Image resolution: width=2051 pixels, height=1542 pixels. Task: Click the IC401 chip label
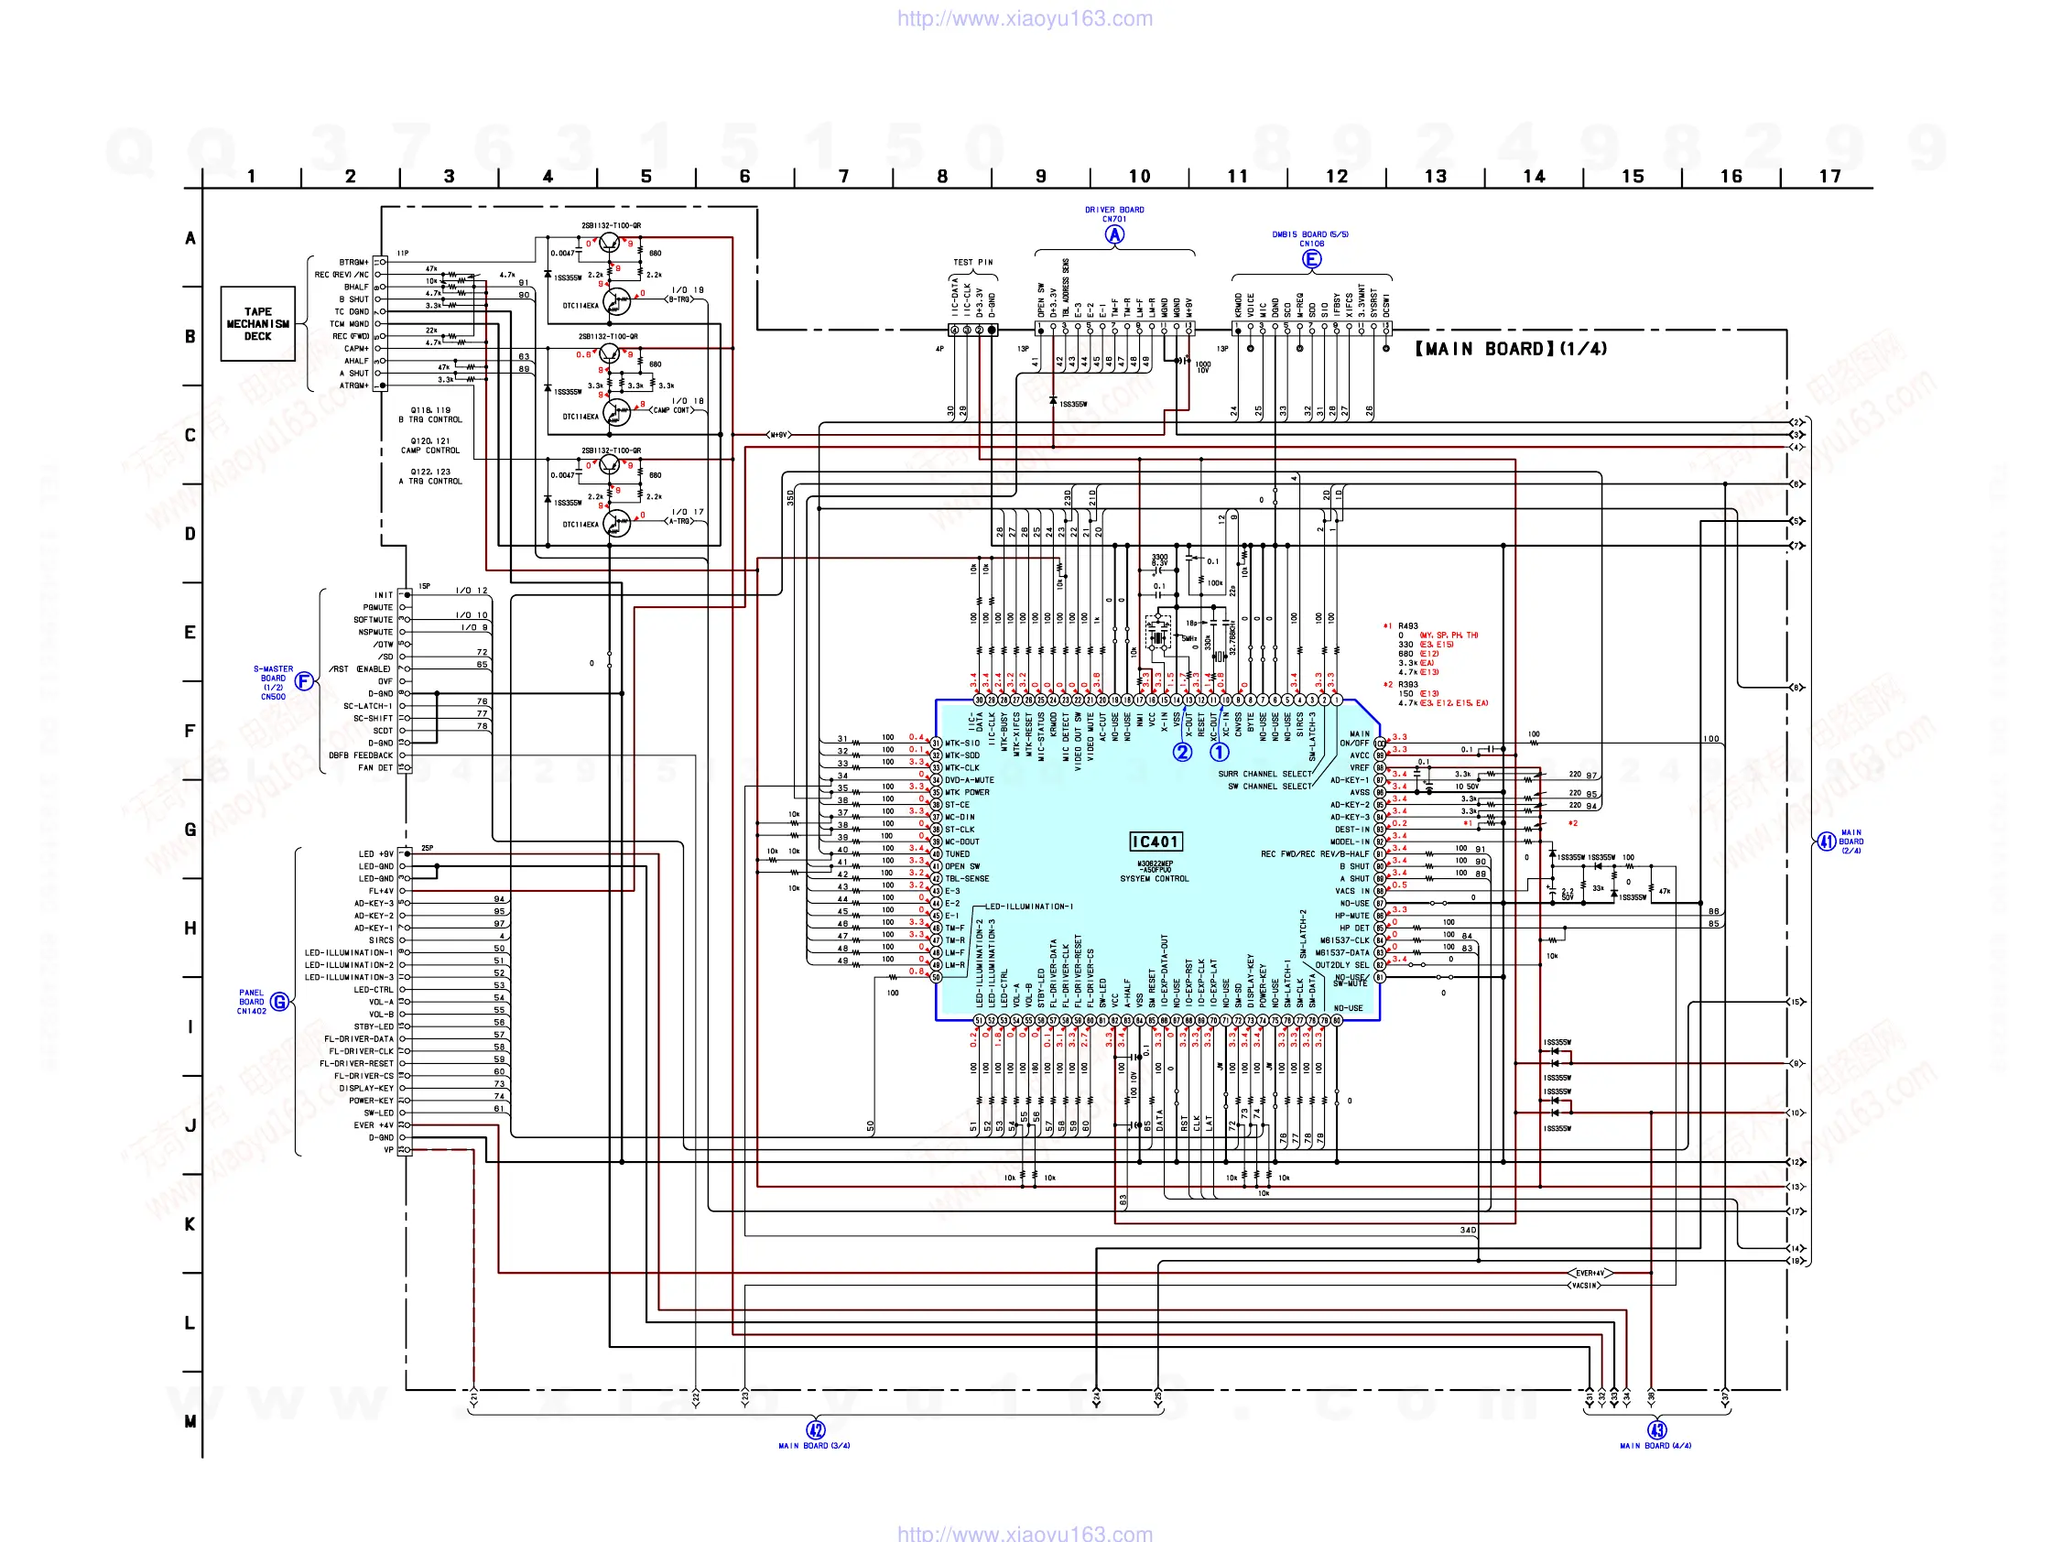1155,841
